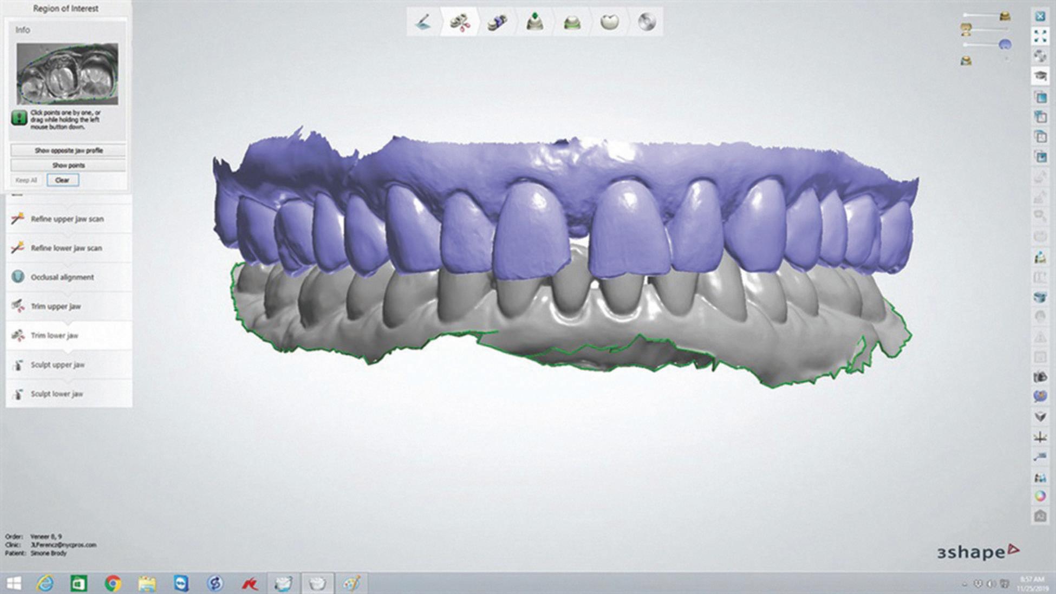Select the crown design step in top toolbar

[x=610, y=22]
